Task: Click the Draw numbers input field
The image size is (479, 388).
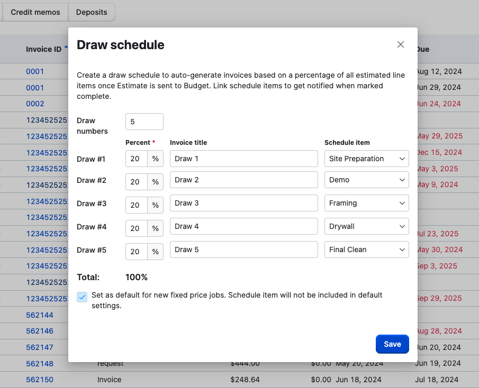Action: 144,122
